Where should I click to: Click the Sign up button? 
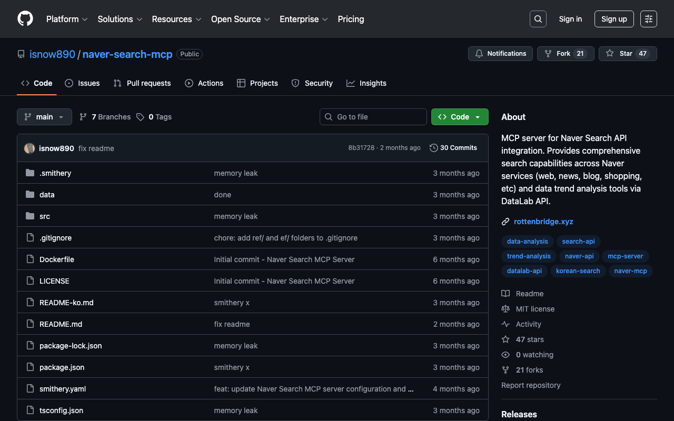[613, 19]
